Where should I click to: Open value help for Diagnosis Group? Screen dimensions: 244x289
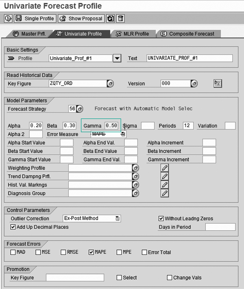[x=135, y=193]
